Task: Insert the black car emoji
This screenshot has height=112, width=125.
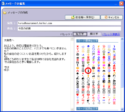Action: point(77,58)
